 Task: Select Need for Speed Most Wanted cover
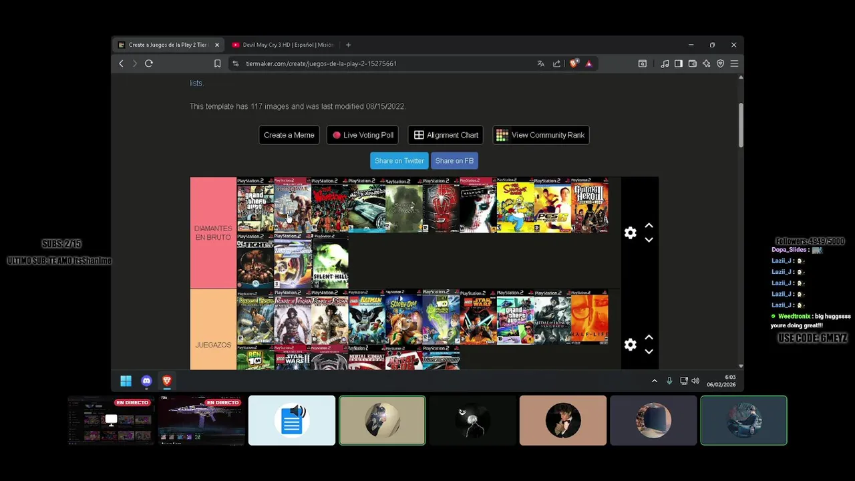click(x=367, y=205)
